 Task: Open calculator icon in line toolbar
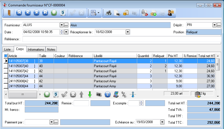coord(116,95)
